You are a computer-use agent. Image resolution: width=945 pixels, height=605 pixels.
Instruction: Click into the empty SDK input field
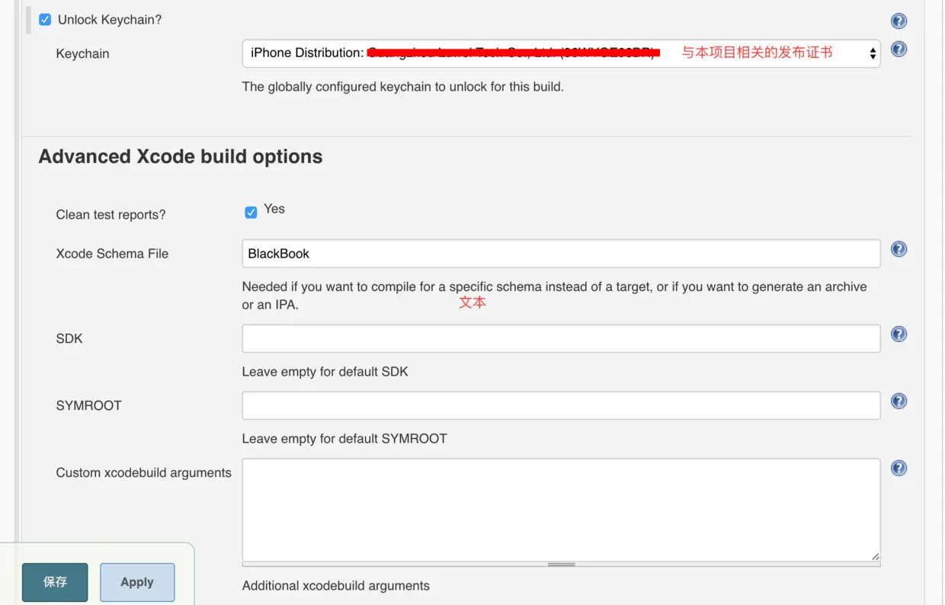561,339
